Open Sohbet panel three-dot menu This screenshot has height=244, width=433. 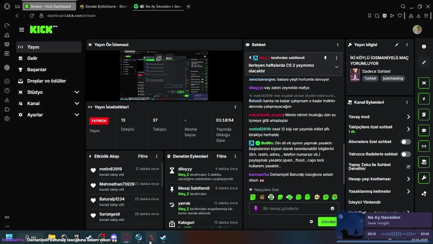click(x=338, y=45)
